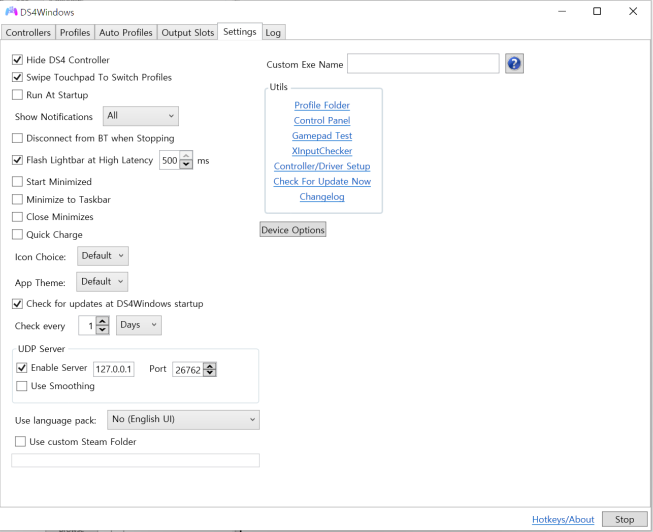Enable Use Smoothing checkbox

(22, 386)
